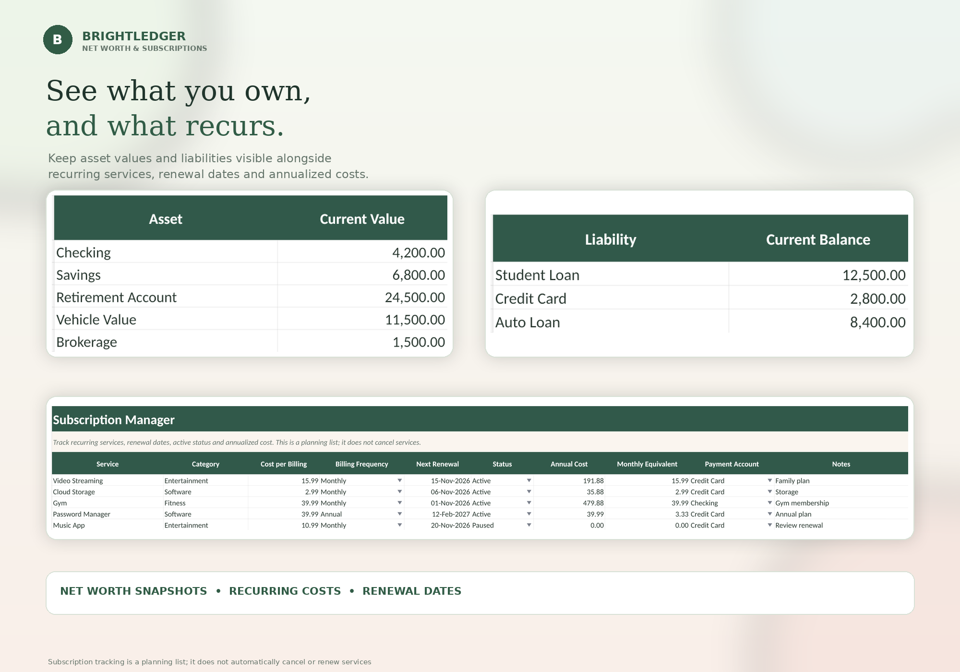Select the 479.88 annual cost cell

(569, 503)
